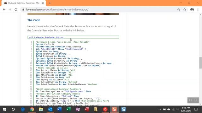Screen dimensions: 202x113
Task: Switch to Google Chrome on taskbar
Action: [32, 109]
